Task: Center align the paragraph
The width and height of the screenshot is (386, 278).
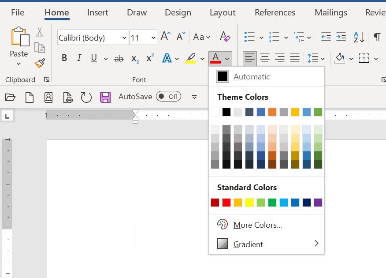Action: (x=264, y=58)
